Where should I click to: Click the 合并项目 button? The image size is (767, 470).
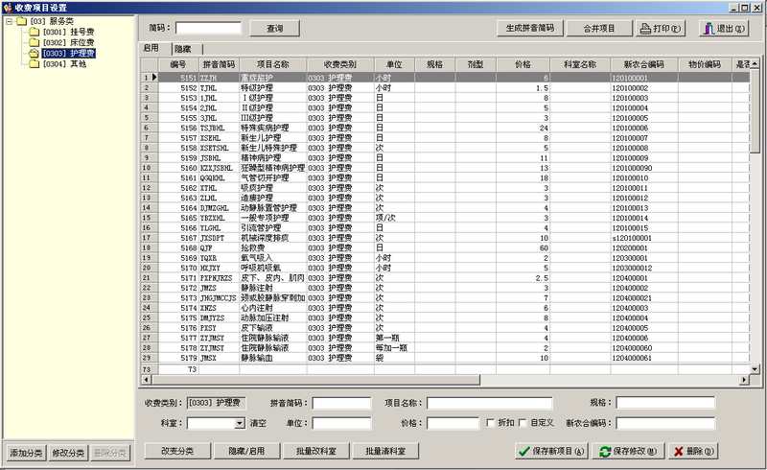pos(600,29)
